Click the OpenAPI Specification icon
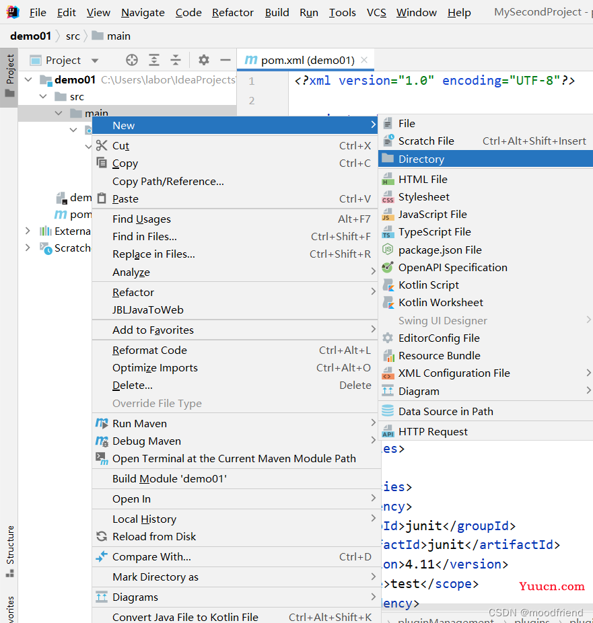Viewport: 593px width, 623px height. (388, 267)
